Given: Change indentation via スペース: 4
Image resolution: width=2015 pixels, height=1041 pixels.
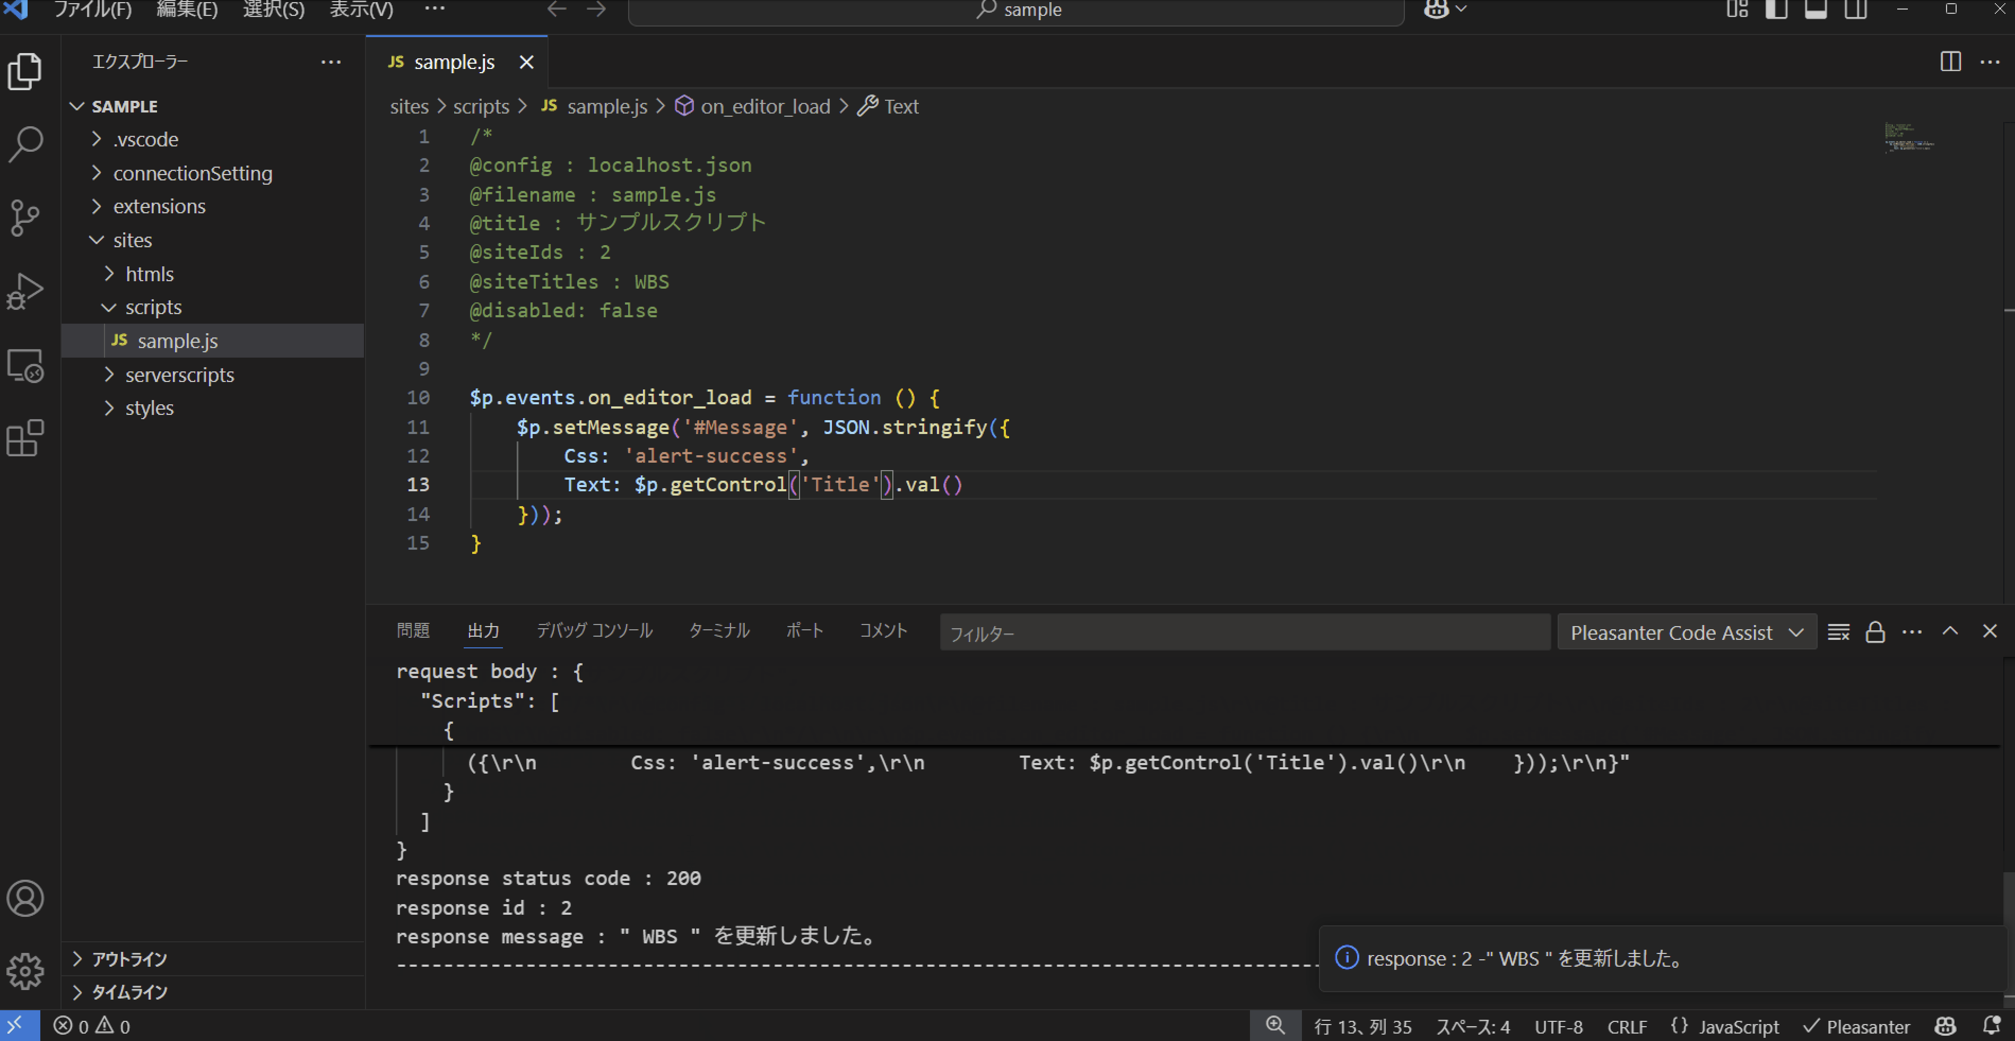Looking at the screenshot, I should (1472, 1026).
